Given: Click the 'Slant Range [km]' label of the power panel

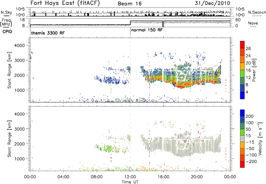Looking at the screenshot, I should point(10,70).
